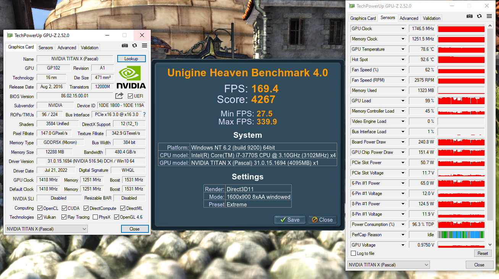Click the GPU-Z title bar icon of Sensors window
Viewport: 499px width, 279px height.
pos(352,6)
